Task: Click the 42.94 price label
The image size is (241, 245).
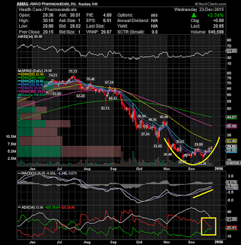Action: click(142, 116)
